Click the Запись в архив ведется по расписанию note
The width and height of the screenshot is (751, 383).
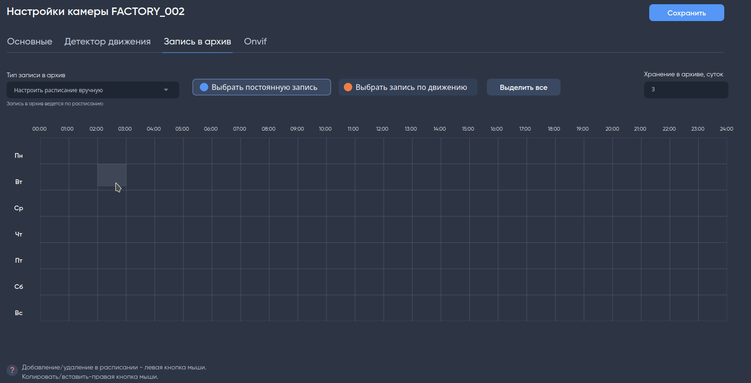click(55, 103)
